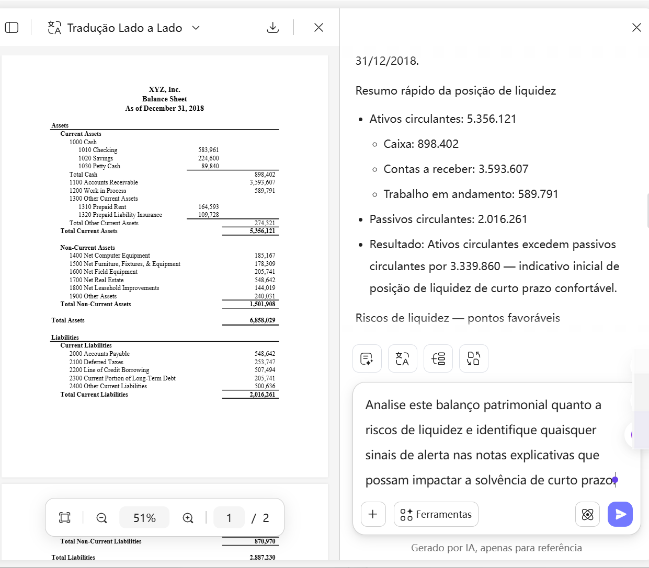Click the 'Total Non-Current Assets' label
This screenshot has width=649, height=568.
[x=96, y=304]
